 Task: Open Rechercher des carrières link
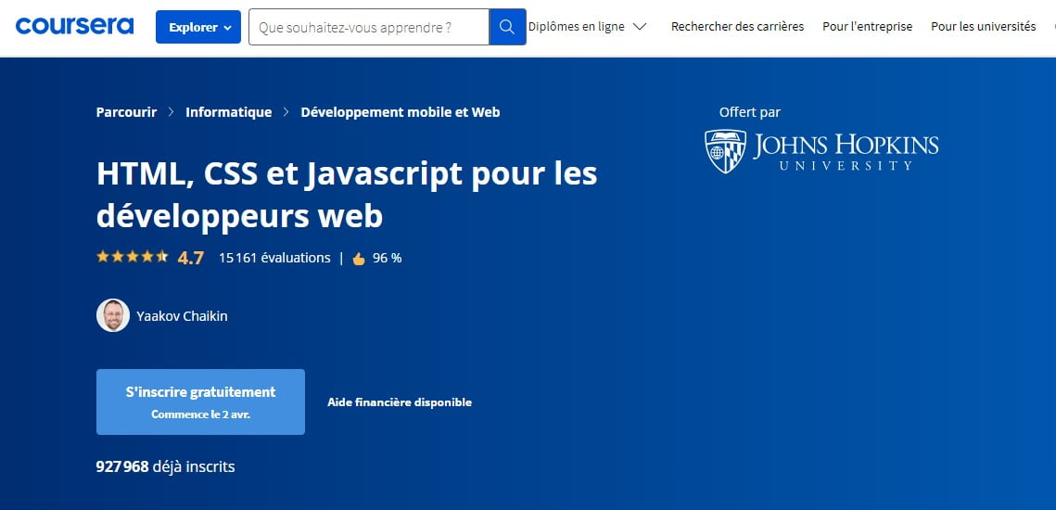737,26
